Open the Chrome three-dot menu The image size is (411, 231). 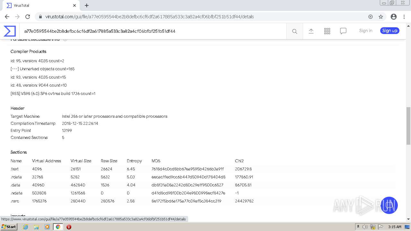pyautogui.click(x=404, y=17)
